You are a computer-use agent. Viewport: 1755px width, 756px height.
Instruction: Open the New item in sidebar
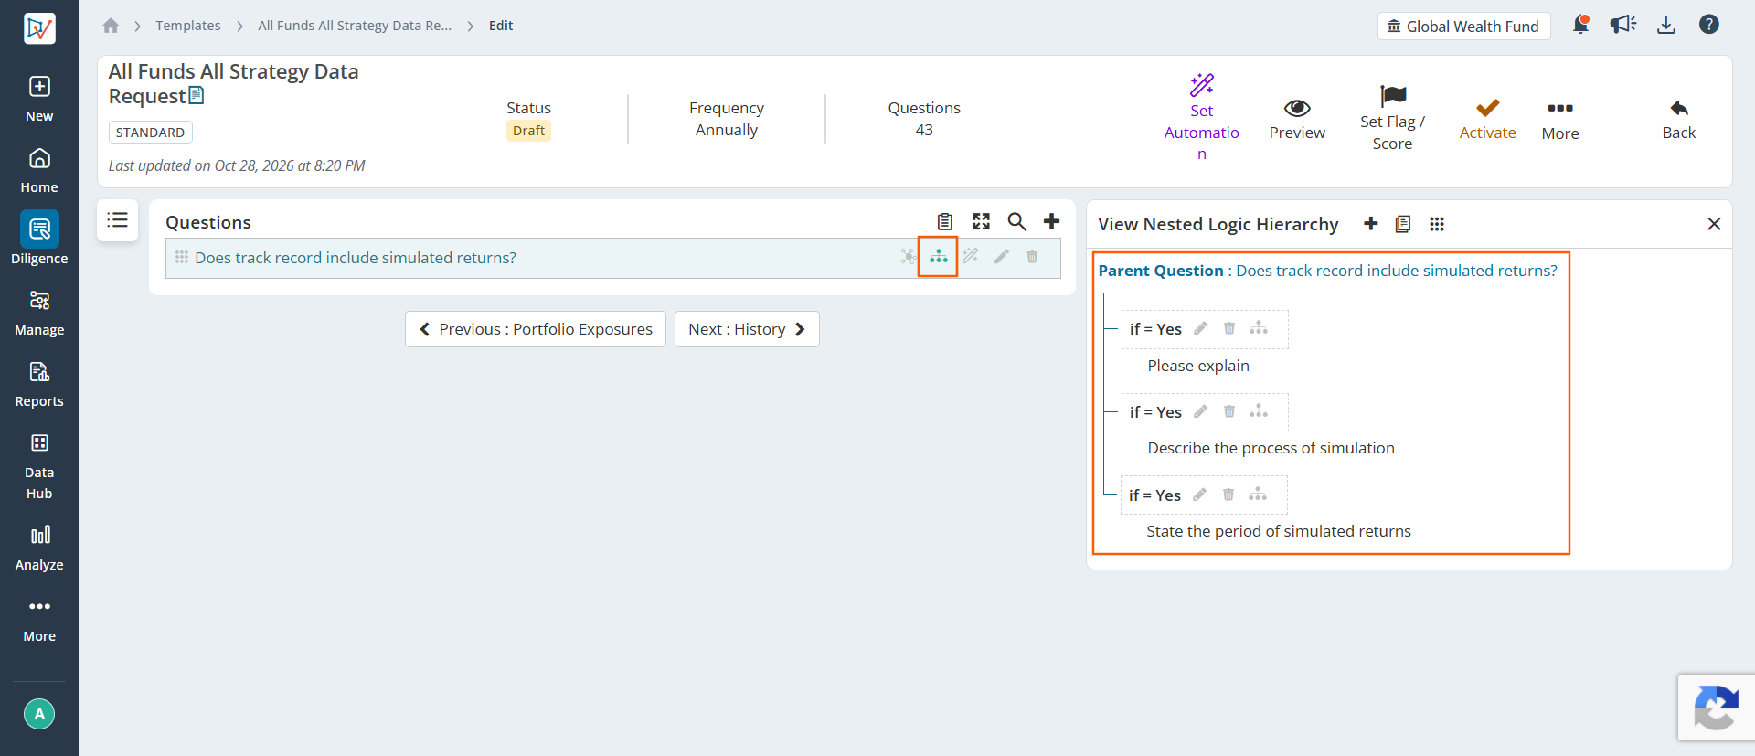[39, 99]
